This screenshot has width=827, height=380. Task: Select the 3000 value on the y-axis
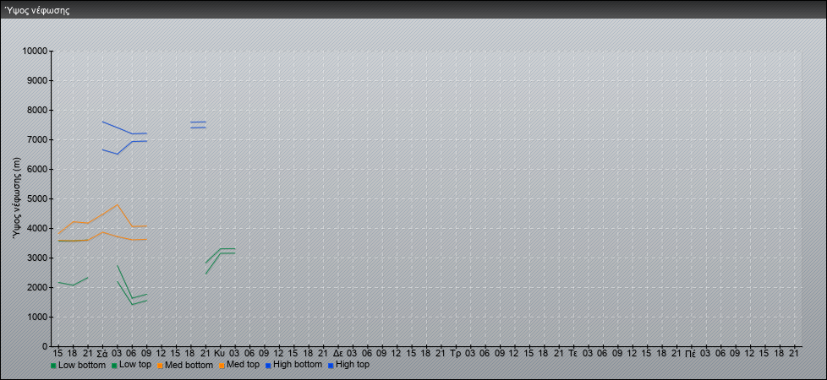point(37,258)
